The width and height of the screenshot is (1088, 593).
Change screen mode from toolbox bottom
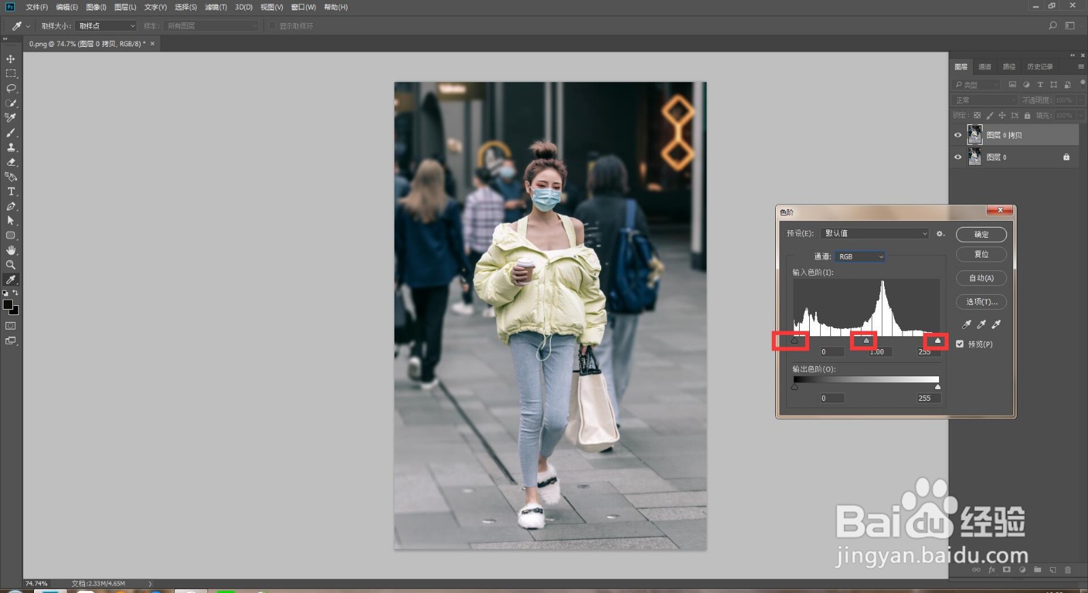[x=11, y=341]
